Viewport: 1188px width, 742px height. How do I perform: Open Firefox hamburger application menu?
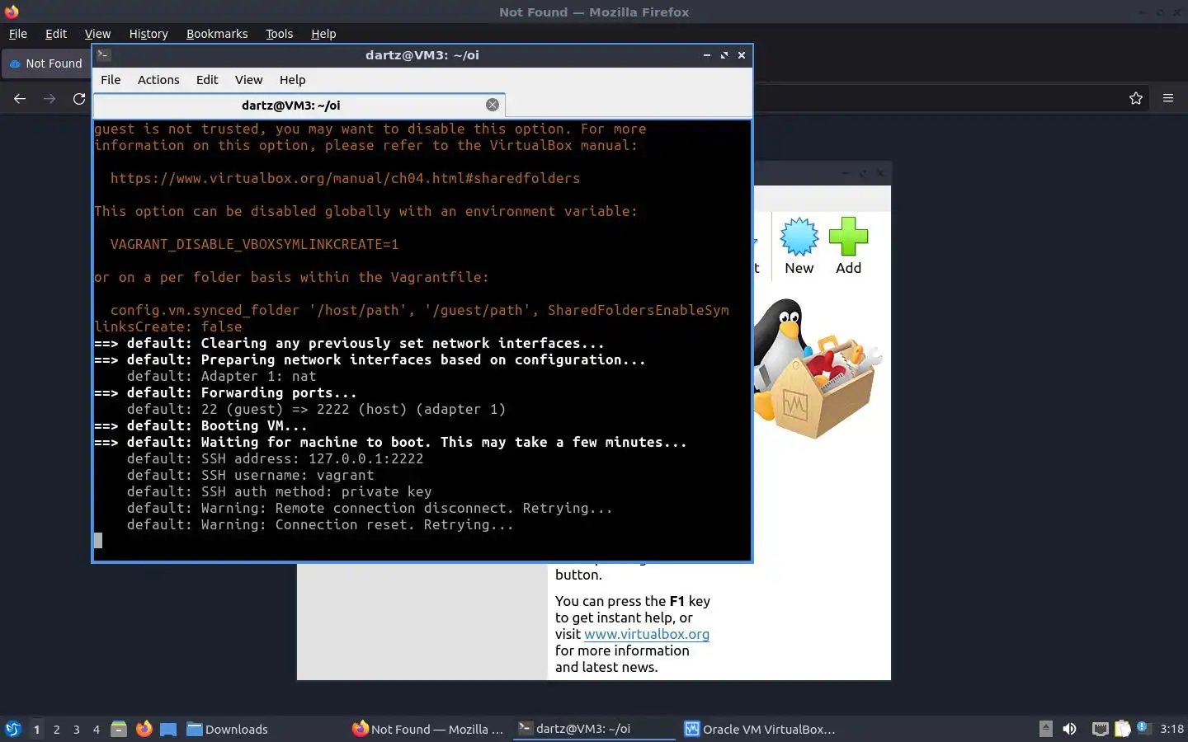coord(1168,98)
